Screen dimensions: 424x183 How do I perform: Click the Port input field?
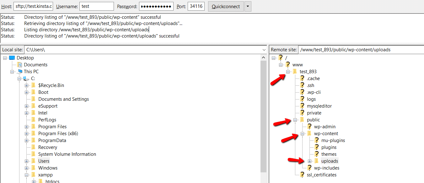(196, 7)
